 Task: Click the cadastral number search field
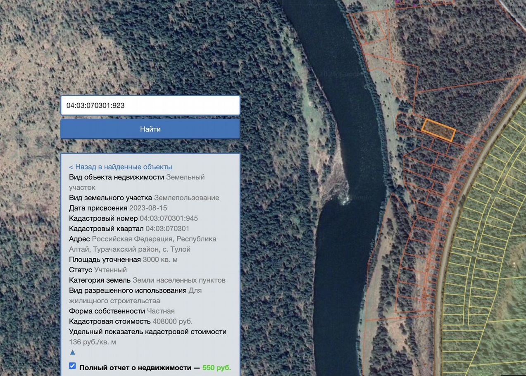tap(150, 105)
